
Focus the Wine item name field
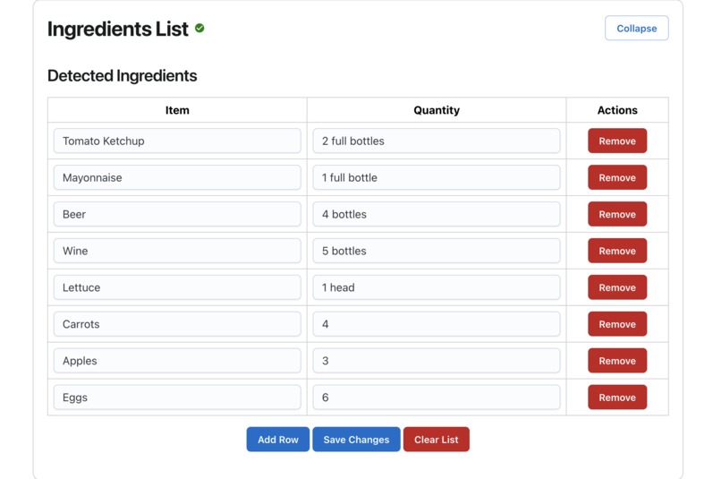177,251
